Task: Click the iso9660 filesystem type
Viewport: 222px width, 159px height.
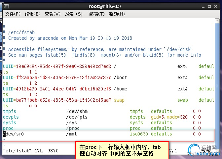Action: click(139, 134)
